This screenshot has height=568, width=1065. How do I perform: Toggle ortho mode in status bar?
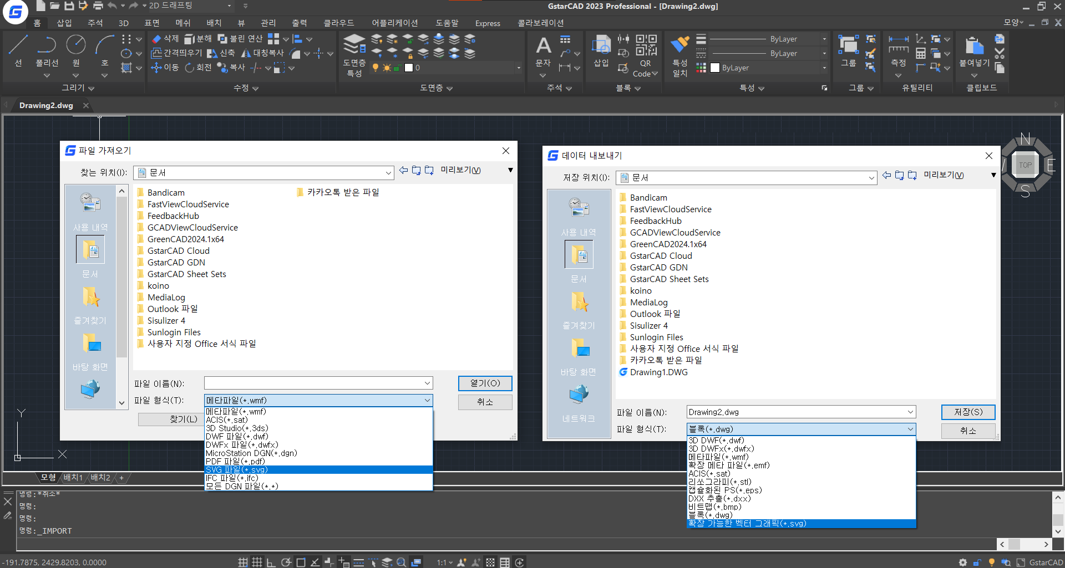tap(271, 562)
